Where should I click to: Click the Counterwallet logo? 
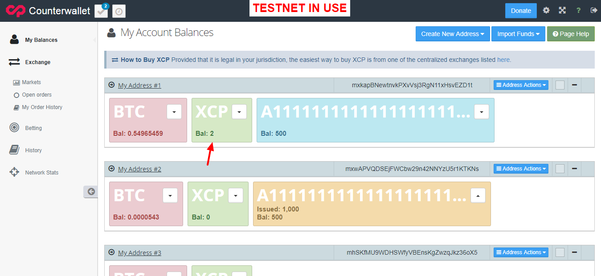[48, 11]
